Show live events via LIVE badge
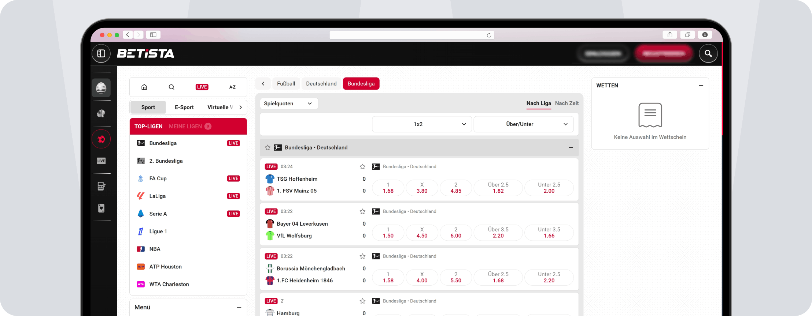This screenshot has height=316, width=812. coord(202,87)
